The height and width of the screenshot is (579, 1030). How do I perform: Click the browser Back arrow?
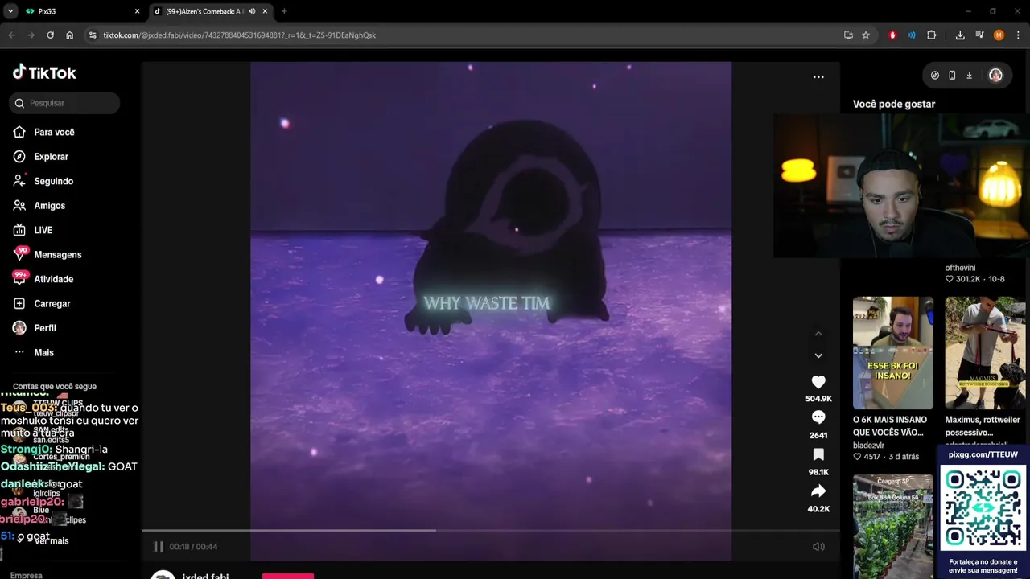tap(12, 35)
